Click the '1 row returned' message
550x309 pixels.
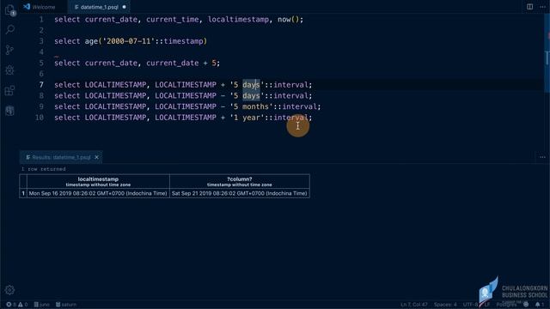(x=44, y=169)
